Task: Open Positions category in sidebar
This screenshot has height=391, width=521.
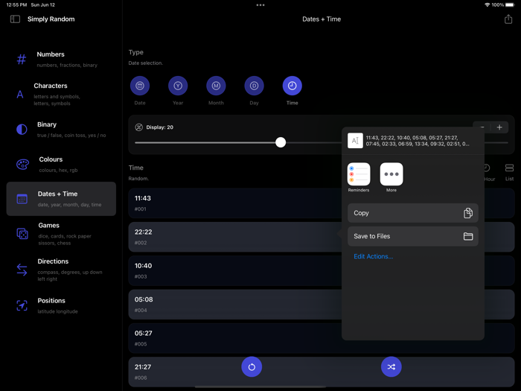Action: coord(61,305)
